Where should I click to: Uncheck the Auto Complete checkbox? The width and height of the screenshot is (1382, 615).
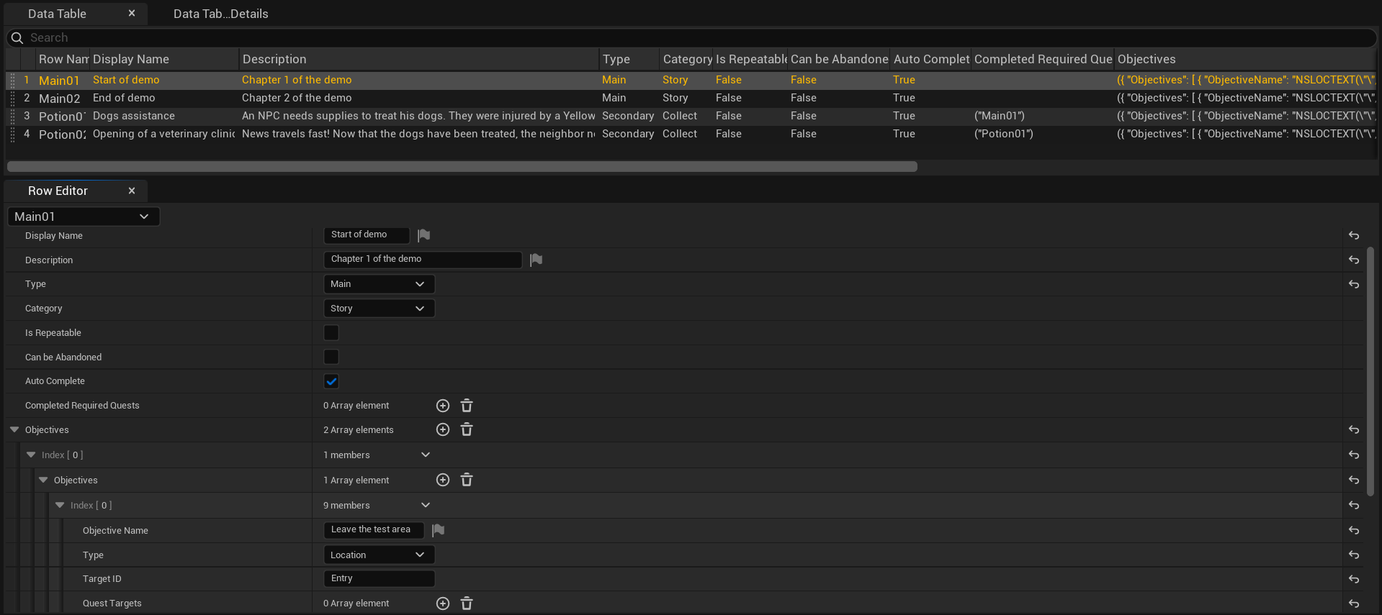331,381
